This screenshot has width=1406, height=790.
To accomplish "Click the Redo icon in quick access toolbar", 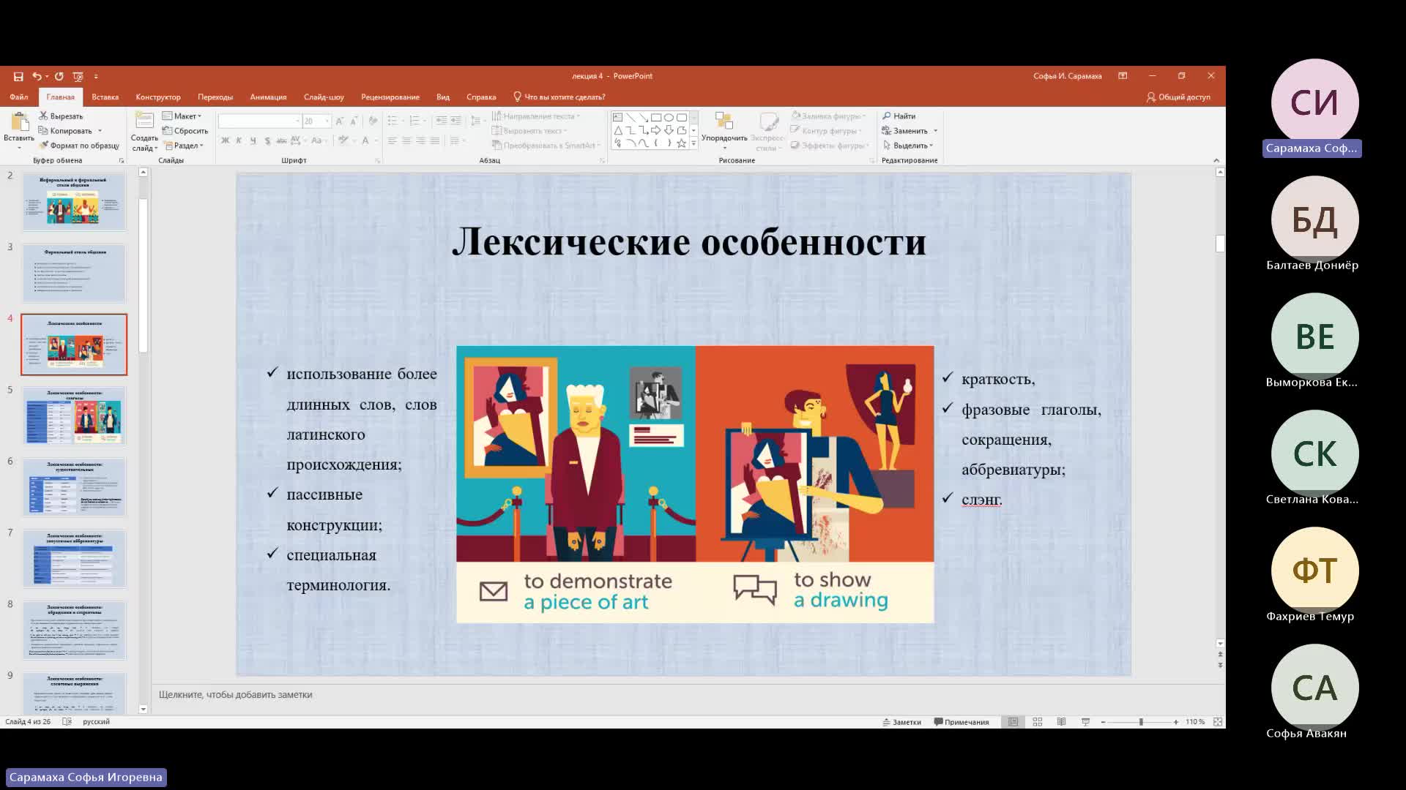I will click(x=59, y=76).
